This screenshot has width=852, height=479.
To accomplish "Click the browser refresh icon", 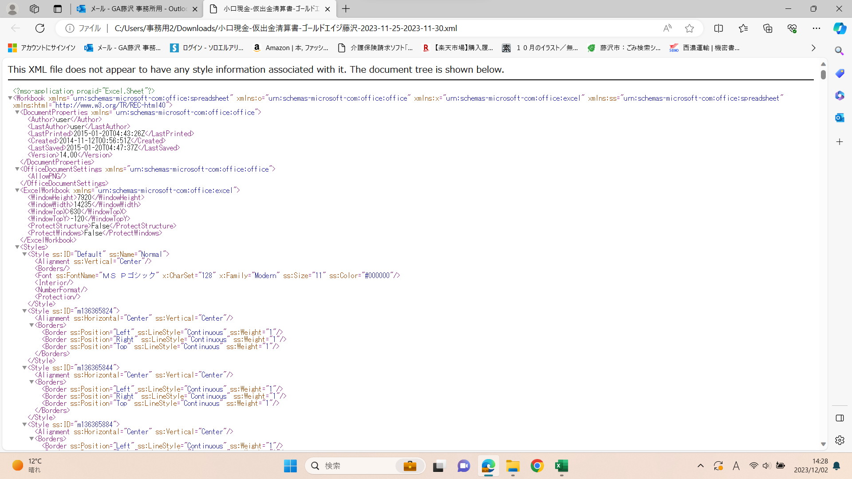I will (x=40, y=28).
